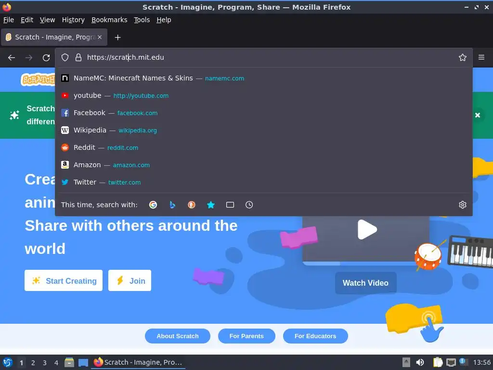The height and width of the screenshot is (370, 493).
Task: Switch to workspace 2
Action: pos(33,363)
